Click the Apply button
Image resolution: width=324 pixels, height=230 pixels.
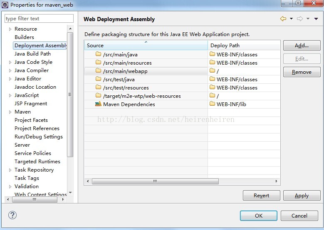pos(302,196)
